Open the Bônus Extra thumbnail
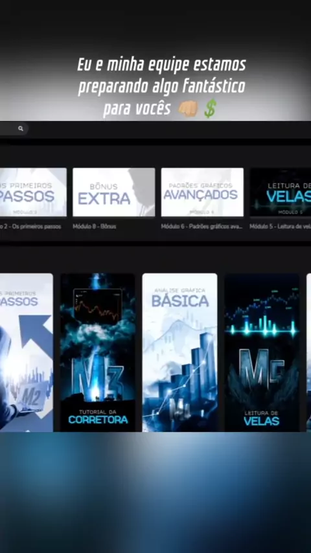 (113, 192)
